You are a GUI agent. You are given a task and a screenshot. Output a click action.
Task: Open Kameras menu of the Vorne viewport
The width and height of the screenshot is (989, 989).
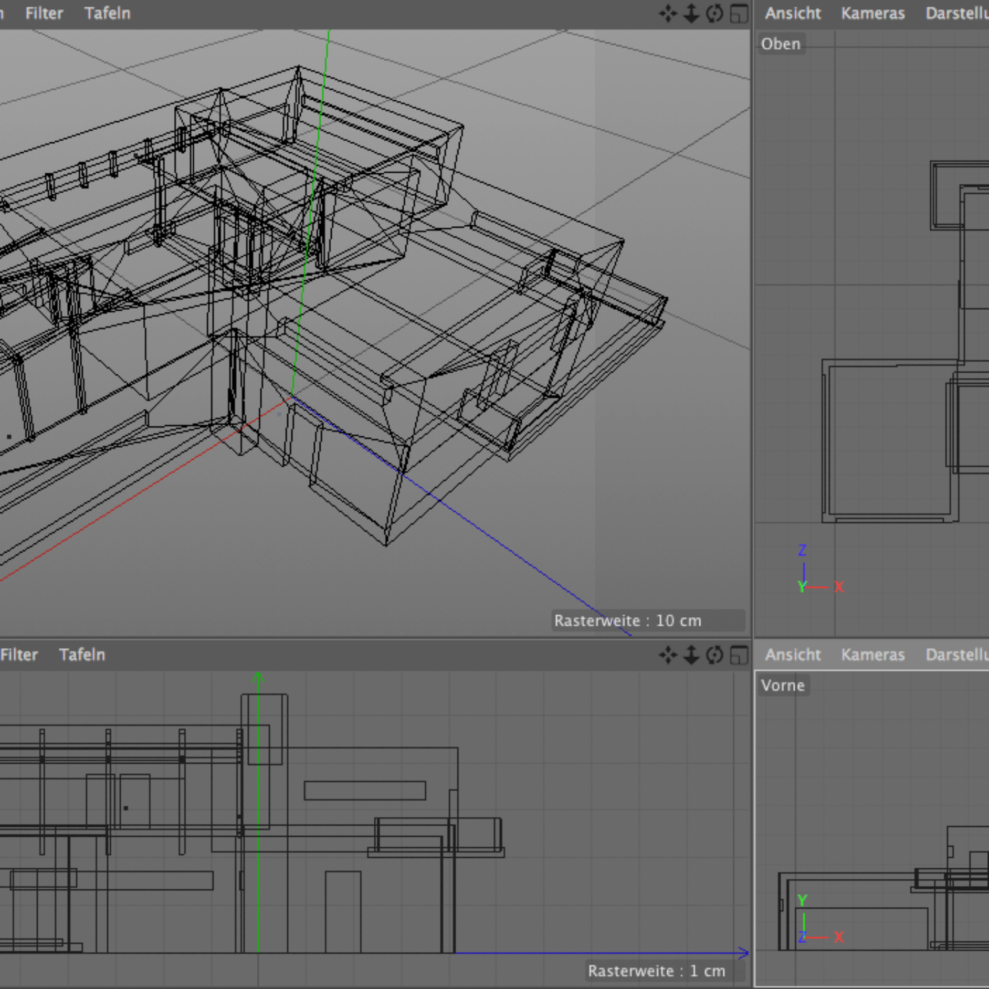[x=872, y=655]
